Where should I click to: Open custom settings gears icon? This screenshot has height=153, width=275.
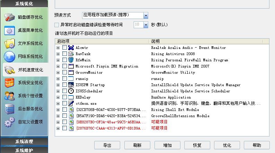(10, 122)
